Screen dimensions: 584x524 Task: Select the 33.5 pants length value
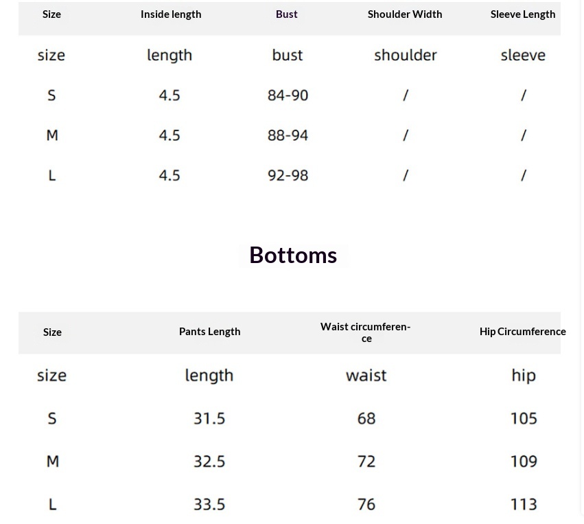coord(209,504)
